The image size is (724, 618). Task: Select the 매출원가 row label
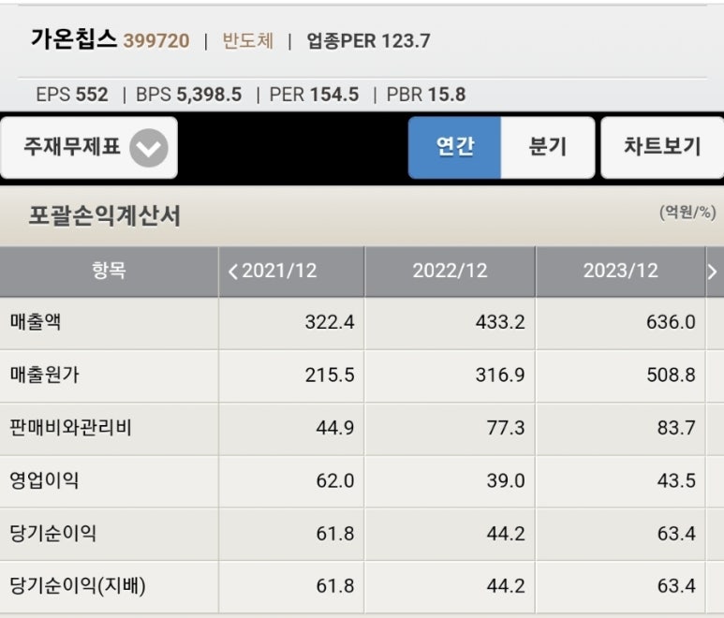point(44,375)
